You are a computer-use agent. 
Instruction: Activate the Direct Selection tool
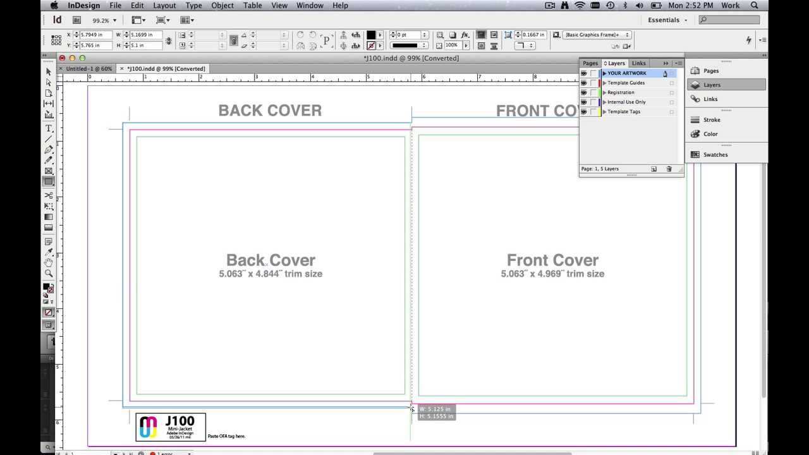tap(49, 82)
